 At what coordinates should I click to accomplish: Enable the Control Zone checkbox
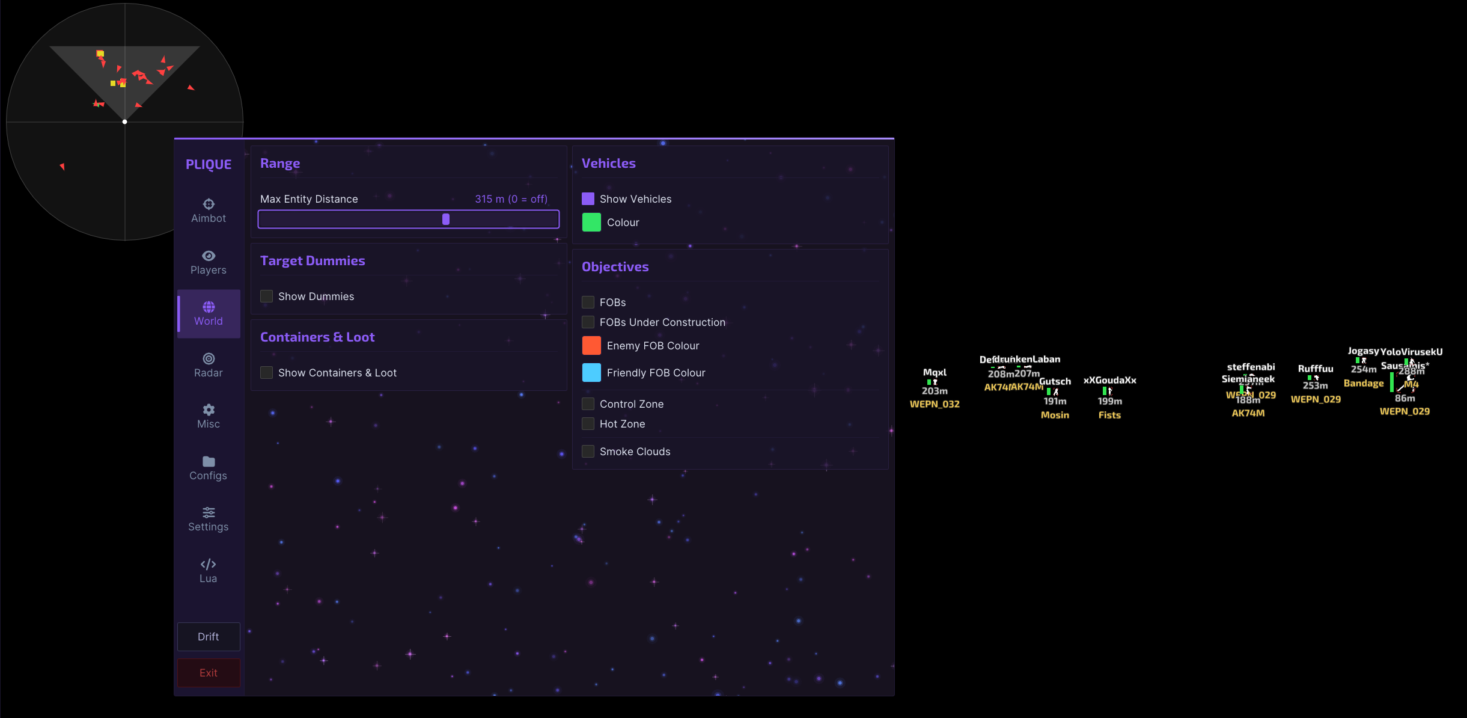pos(588,404)
